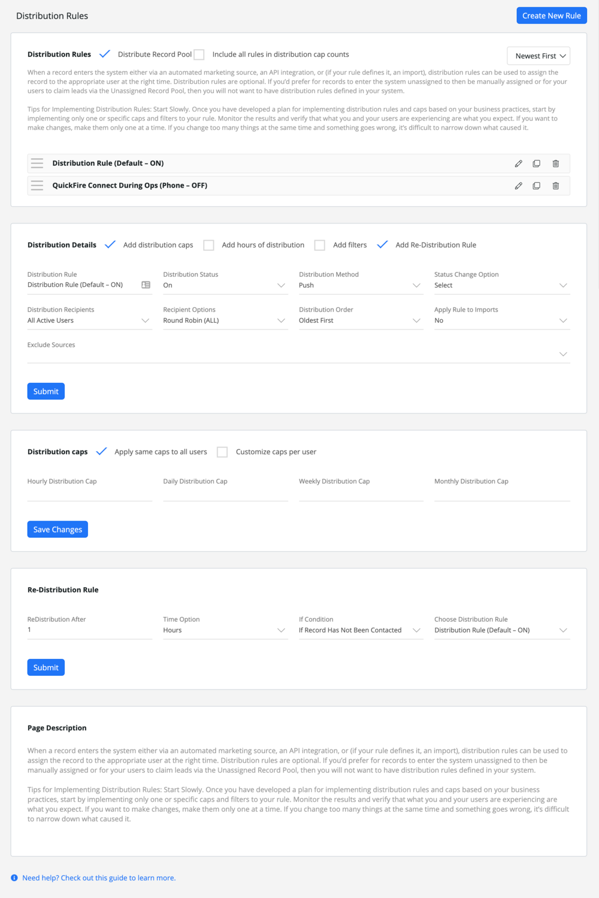Viewport: 599px width, 898px height.
Task: Duplicate the Distribution Rule (Default – ON) rule
Action: point(537,164)
